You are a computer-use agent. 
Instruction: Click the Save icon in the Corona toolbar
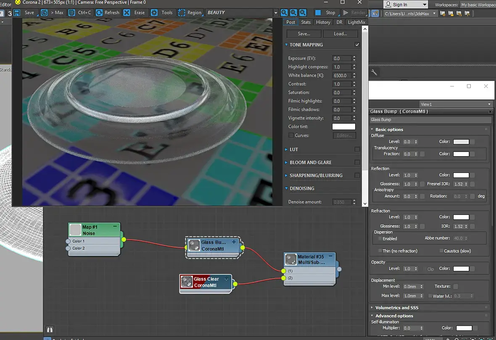click(x=17, y=13)
